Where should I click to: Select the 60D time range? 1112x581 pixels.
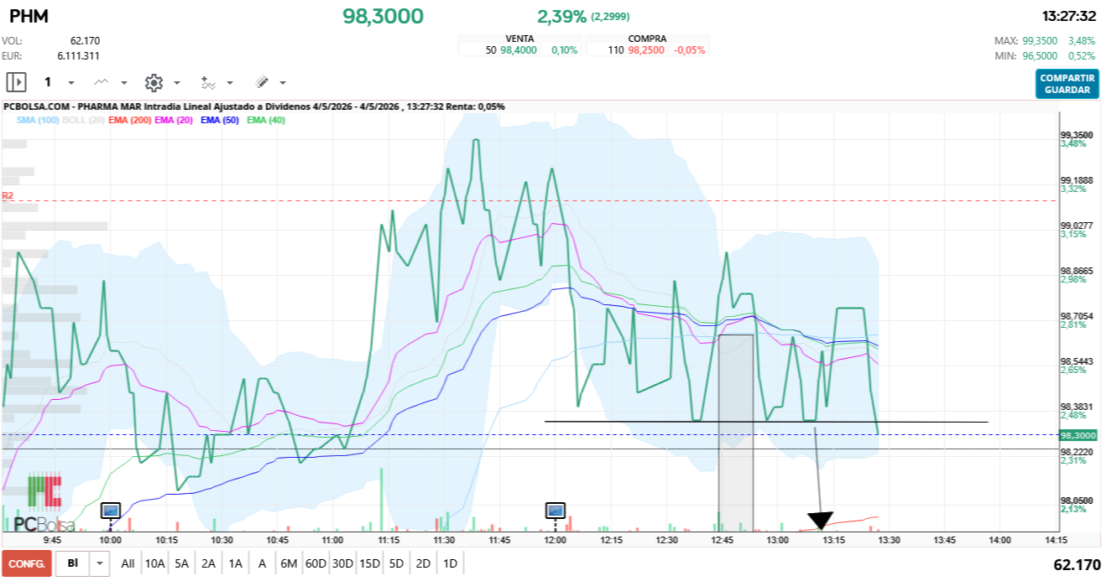316,563
